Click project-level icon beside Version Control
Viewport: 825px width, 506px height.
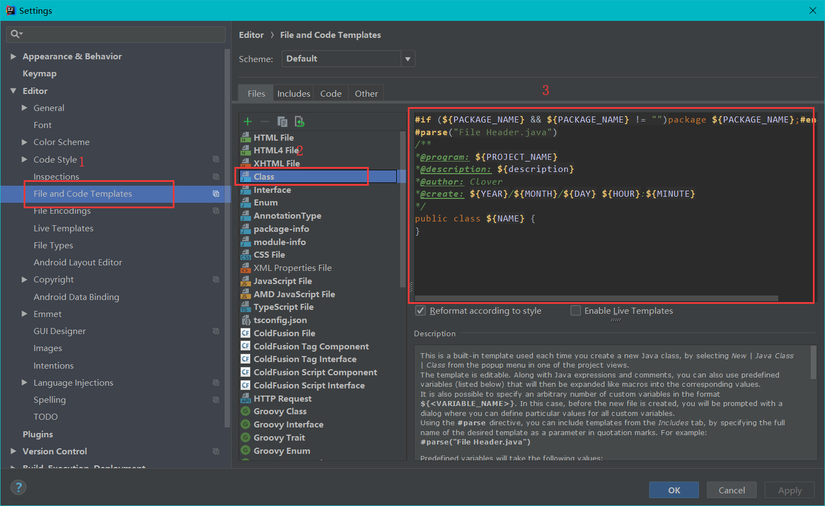point(216,451)
